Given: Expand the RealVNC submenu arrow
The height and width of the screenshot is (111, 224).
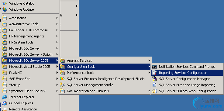Looking at the screenshot, I should coord(57,73).
